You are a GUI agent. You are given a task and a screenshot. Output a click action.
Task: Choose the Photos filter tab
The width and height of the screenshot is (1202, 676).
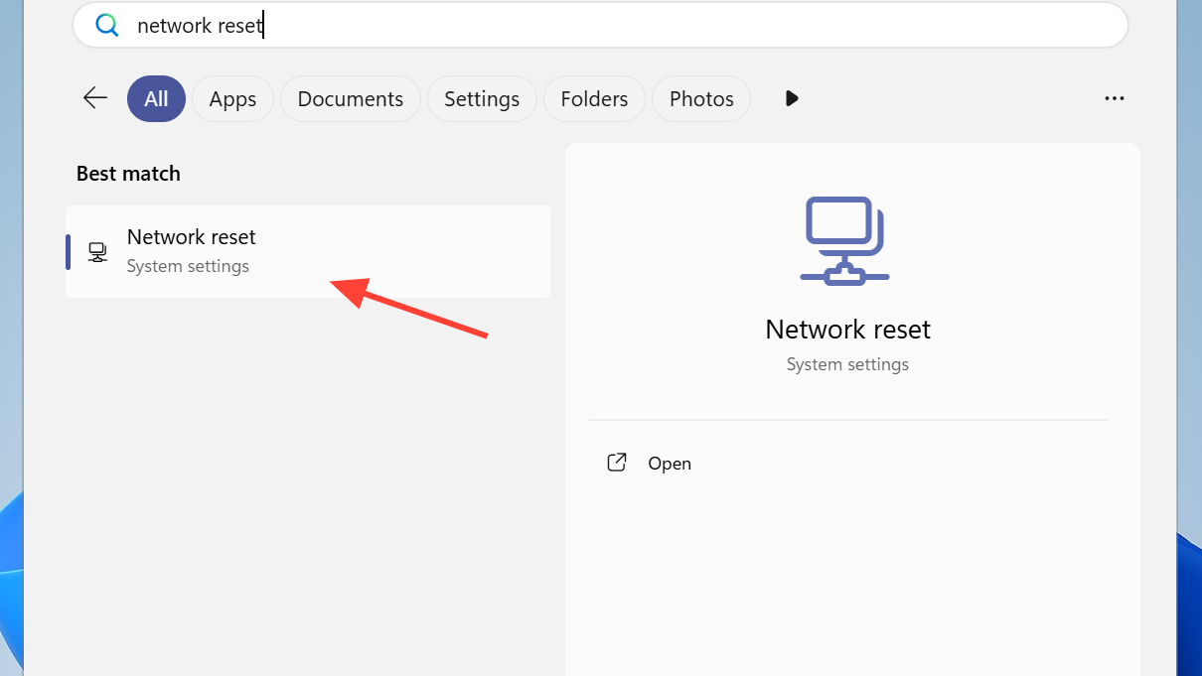(x=701, y=99)
